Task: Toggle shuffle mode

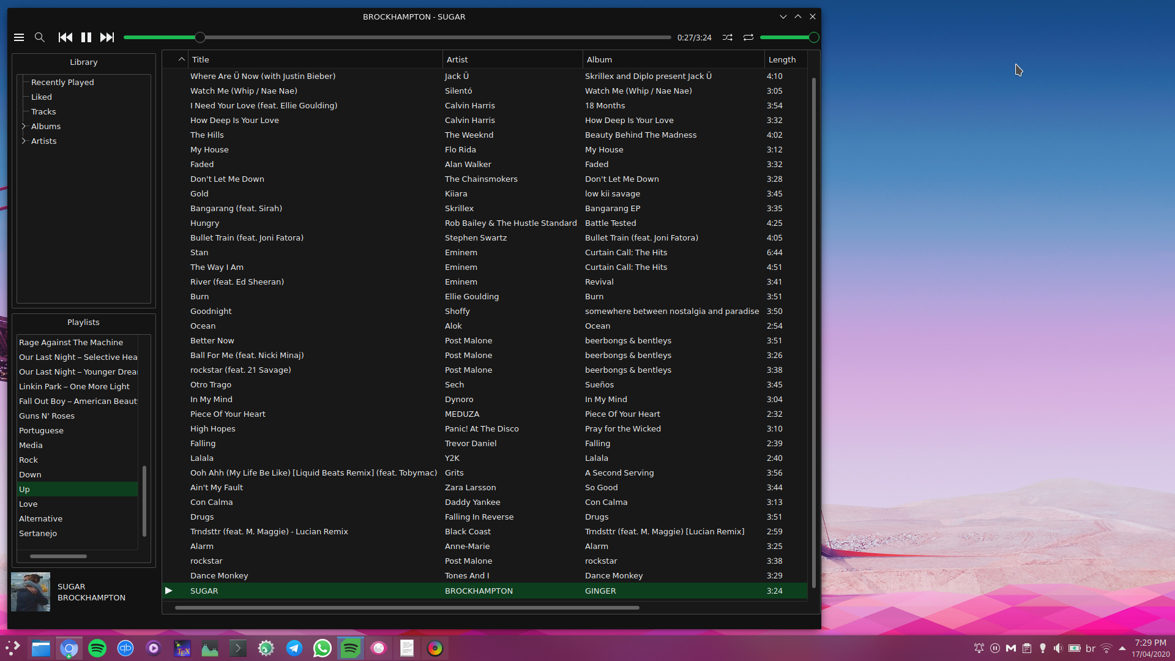Action: pos(728,37)
